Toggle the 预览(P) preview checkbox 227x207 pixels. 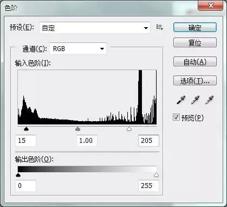click(x=176, y=117)
